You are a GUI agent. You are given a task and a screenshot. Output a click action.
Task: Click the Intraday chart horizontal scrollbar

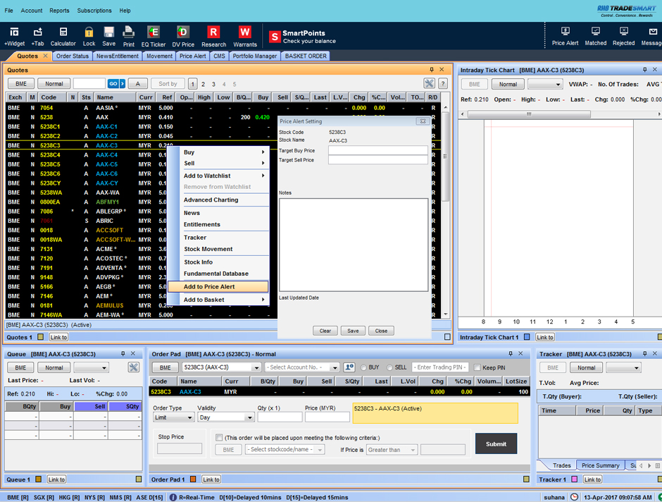click(x=530, y=114)
